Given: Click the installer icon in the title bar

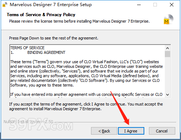Looking at the screenshot, I should point(5,5).
